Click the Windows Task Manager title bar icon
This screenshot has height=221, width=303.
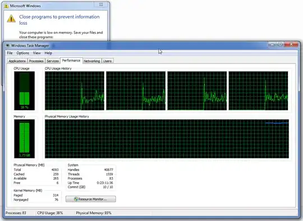[x=8, y=46]
